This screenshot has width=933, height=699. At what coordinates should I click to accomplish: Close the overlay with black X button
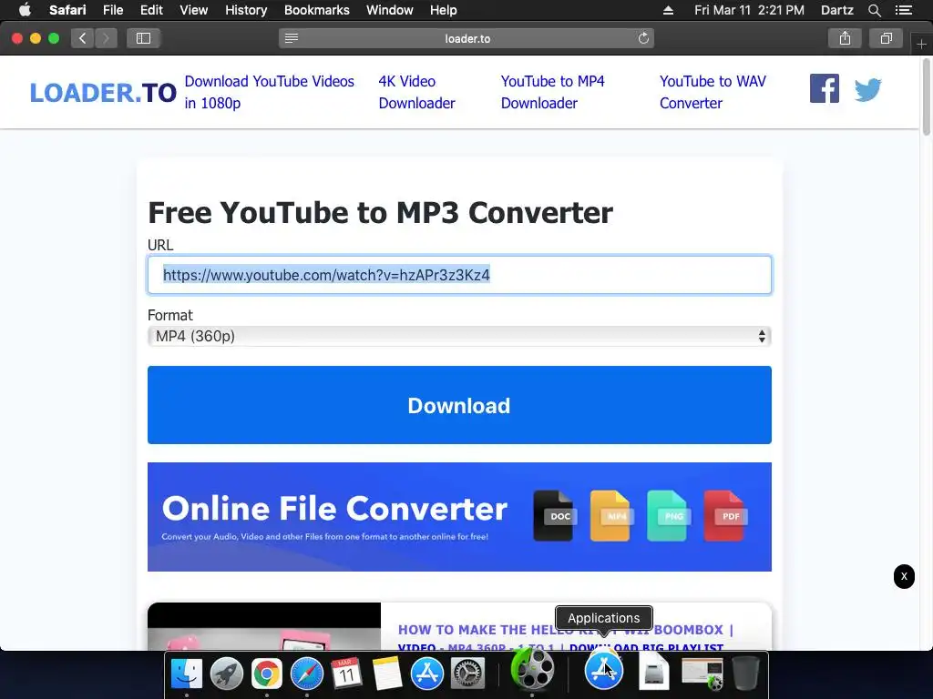pos(904,576)
